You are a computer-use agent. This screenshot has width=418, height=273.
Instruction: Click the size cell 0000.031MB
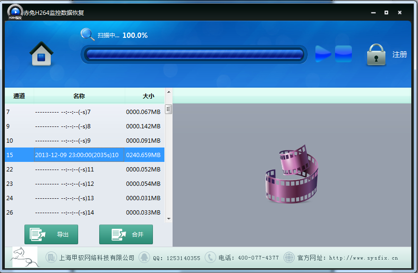143,198
